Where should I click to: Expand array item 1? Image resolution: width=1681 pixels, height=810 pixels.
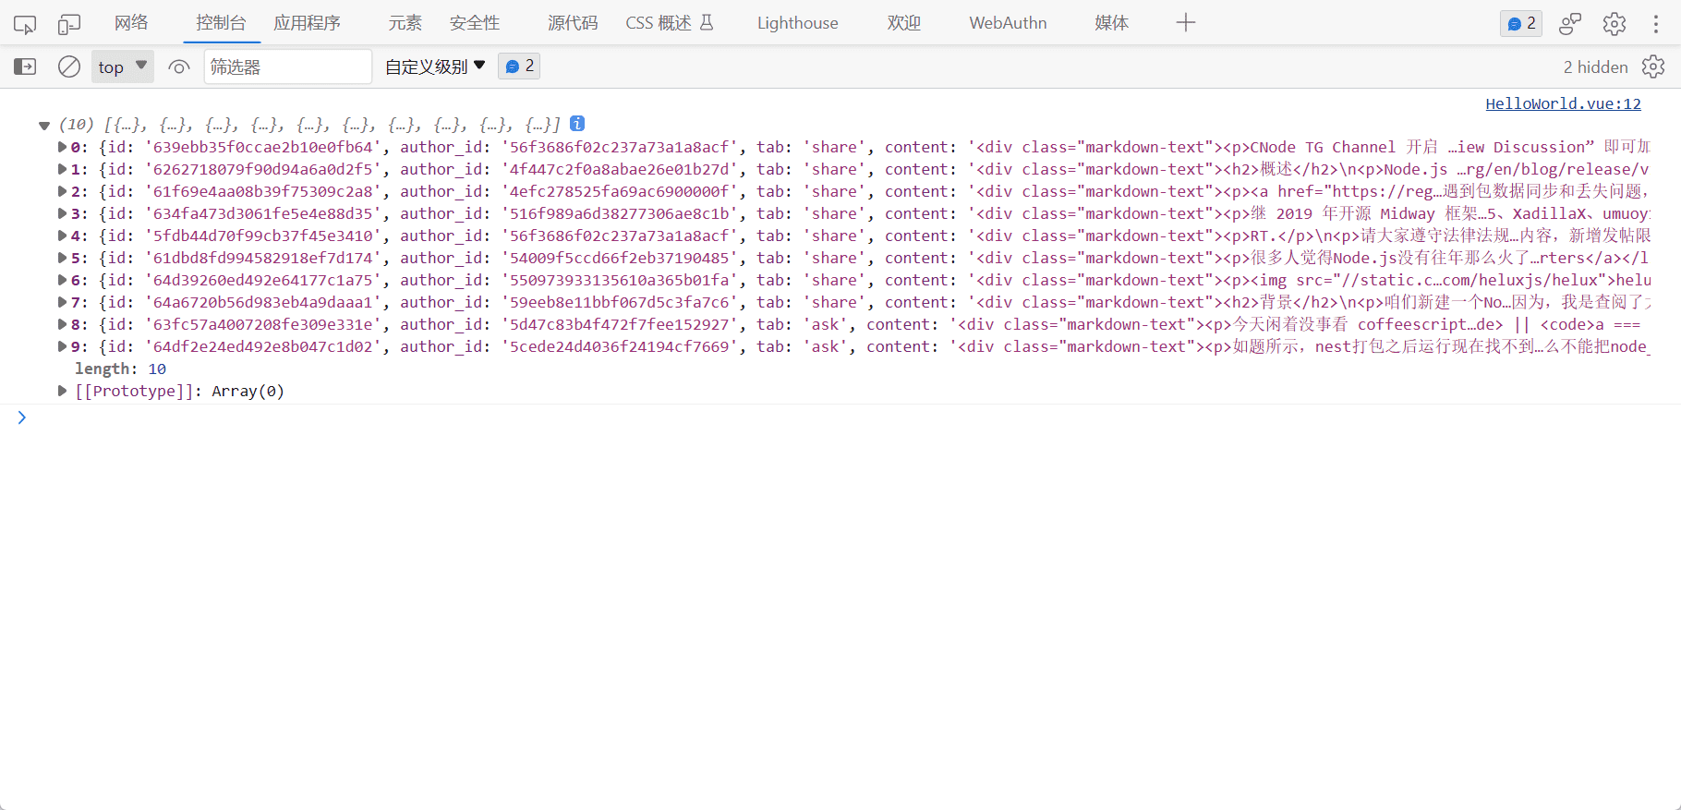(x=62, y=169)
